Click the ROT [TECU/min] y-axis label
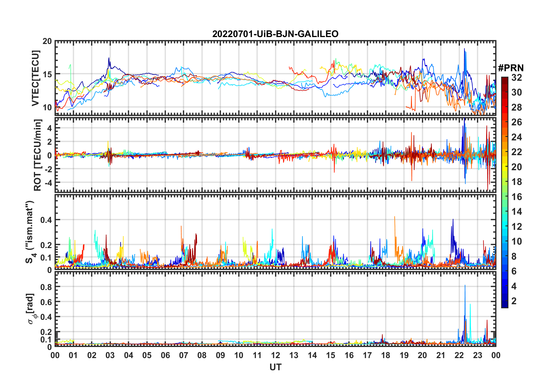The height and width of the screenshot is (385, 551). 38,155
